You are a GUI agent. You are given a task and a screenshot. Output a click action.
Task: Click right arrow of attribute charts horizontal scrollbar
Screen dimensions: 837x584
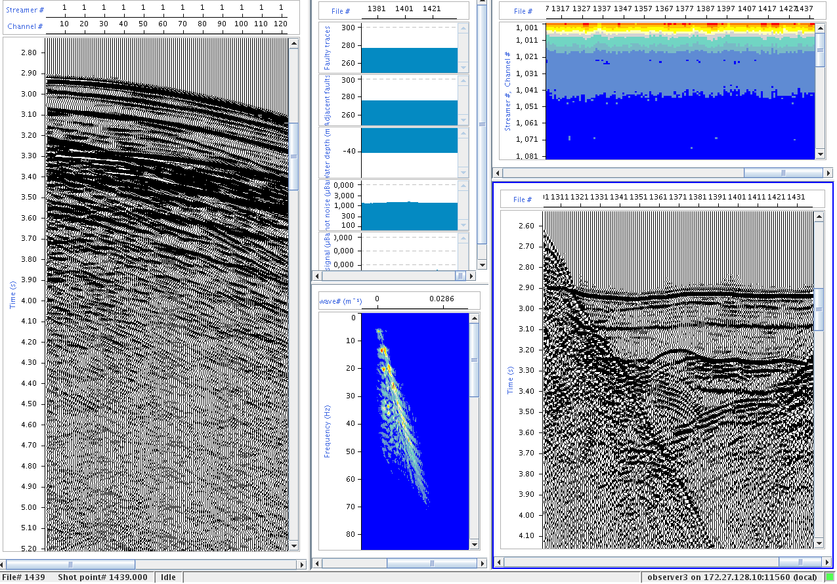(470, 276)
